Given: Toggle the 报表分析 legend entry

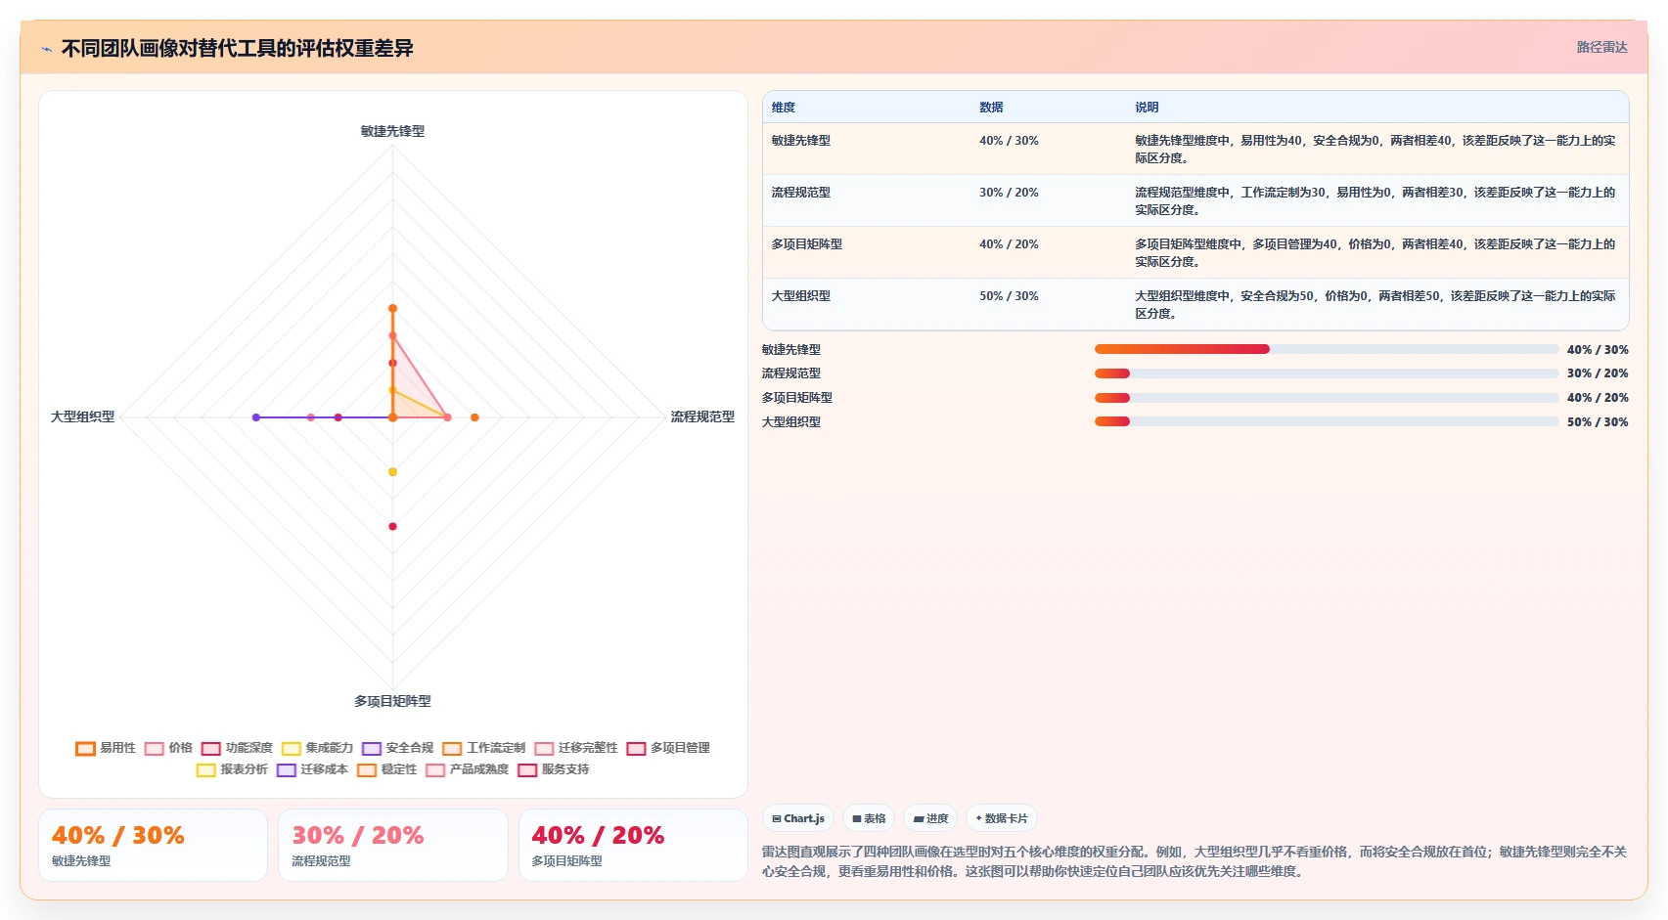Looking at the screenshot, I should 232,769.
